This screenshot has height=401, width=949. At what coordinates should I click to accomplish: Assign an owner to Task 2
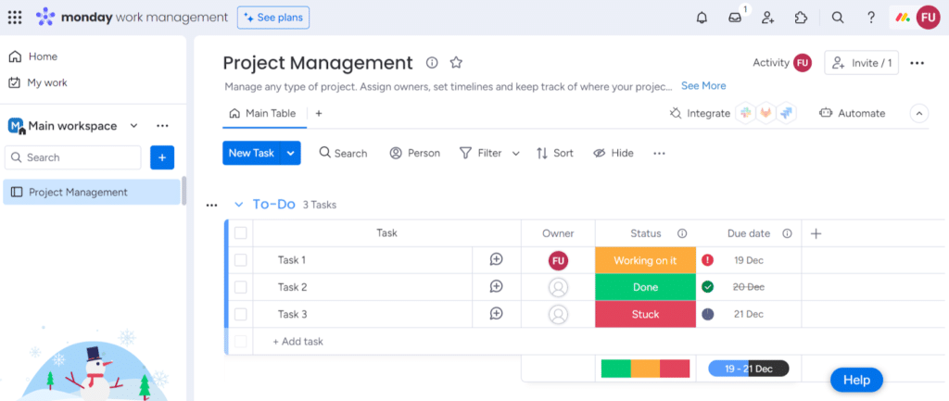click(x=558, y=287)
